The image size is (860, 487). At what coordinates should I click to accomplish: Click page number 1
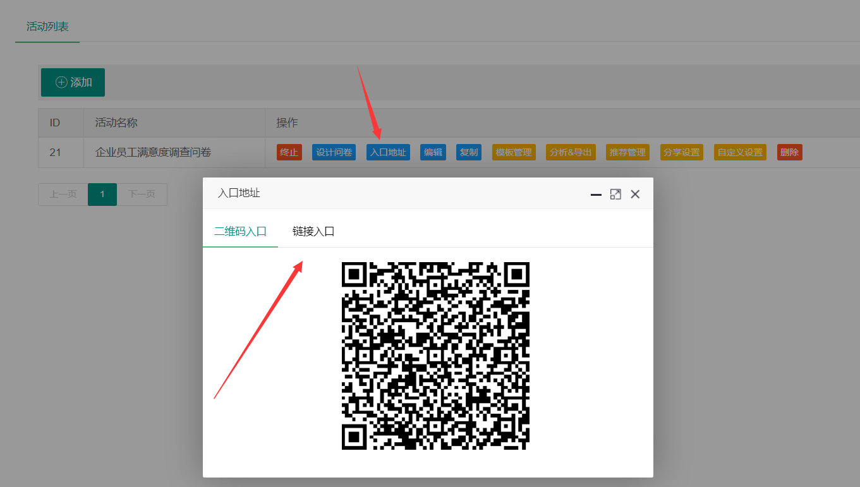[x=102, y=195]
